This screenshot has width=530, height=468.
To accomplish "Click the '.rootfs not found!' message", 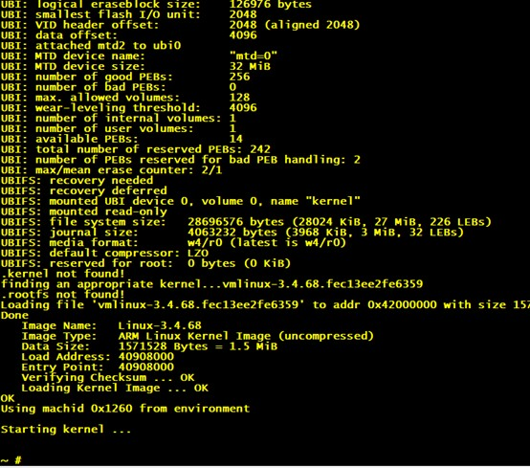I will coord(62,294).
